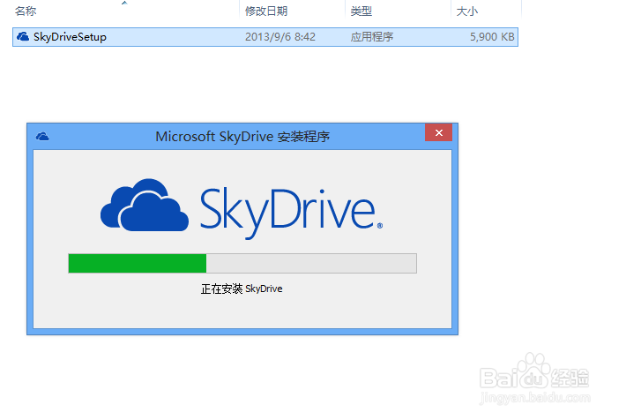The width and height of the screenshot is (626, 420).
Task: Click the 应用程序 type cell
Action: click(372, 37)
